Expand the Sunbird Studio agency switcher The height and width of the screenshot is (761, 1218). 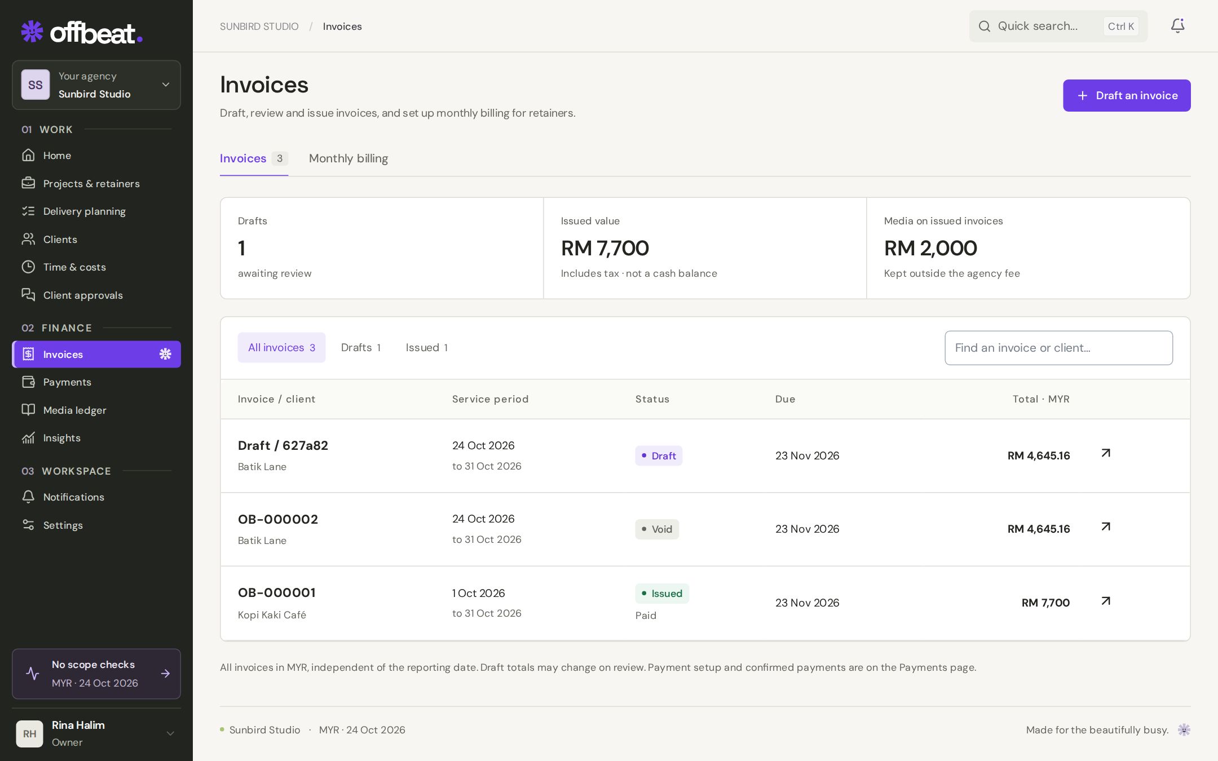tap(96, 85)
